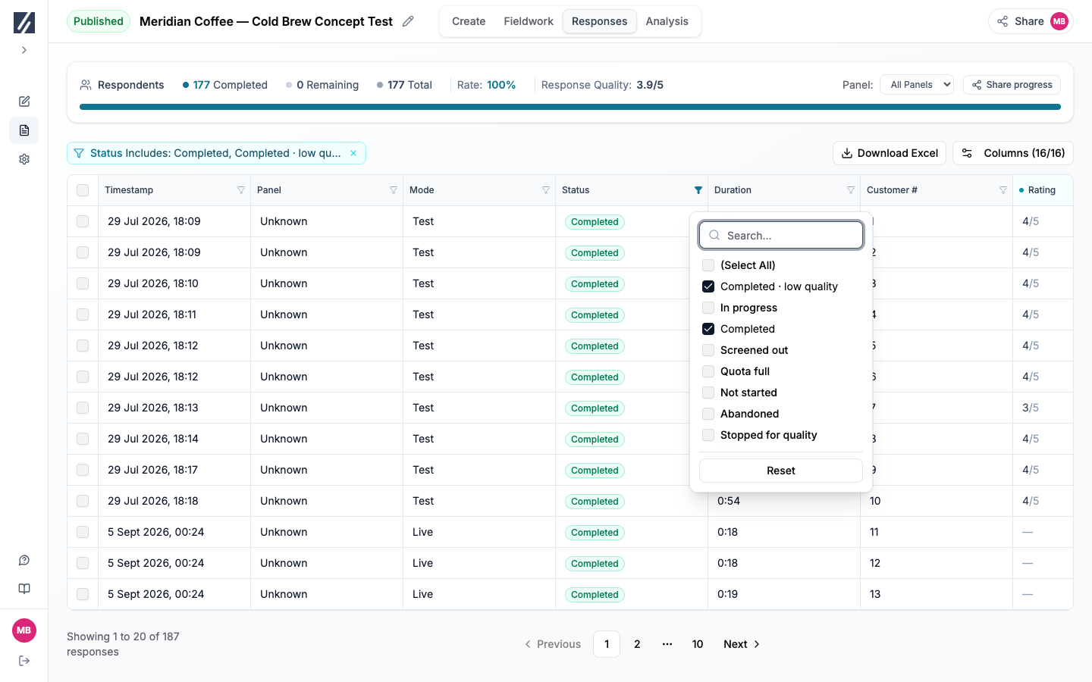
Task: Click the Respondents label icon
Action: point(86,85)
